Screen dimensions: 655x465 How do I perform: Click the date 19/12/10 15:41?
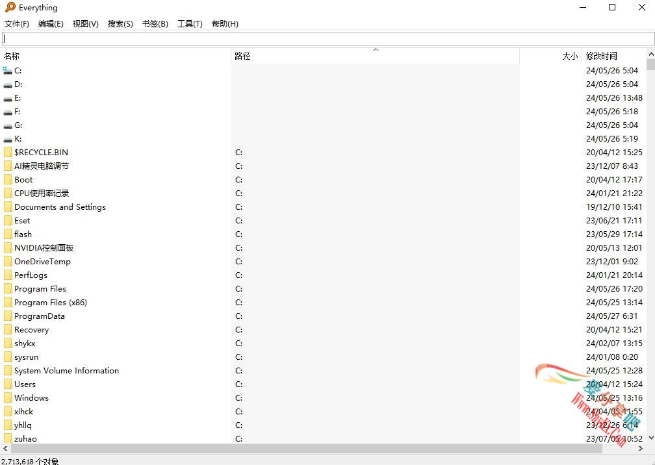coord(614,207)
